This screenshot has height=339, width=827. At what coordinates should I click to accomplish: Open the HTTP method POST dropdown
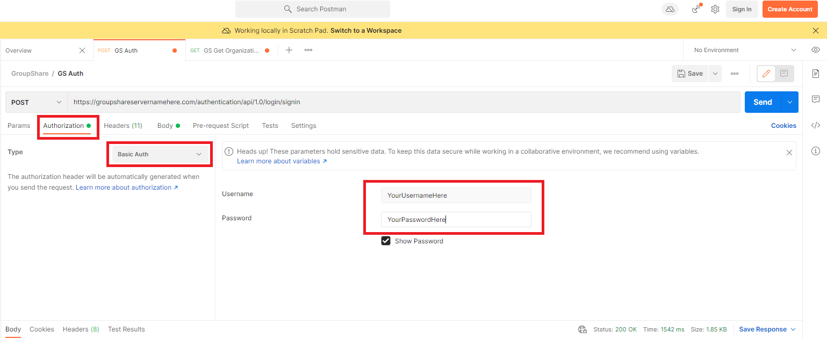pyautogui.click(x=37, y=102)
